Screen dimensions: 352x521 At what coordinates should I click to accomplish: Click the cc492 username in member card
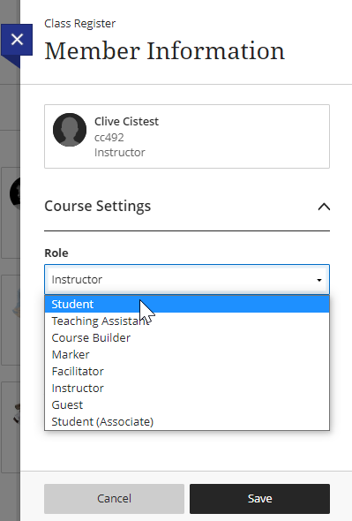109,137
